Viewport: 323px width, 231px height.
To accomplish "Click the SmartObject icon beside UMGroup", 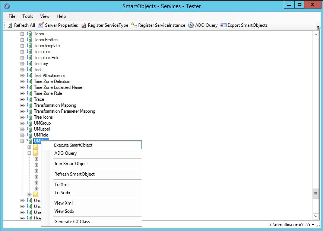I will (29, 123).
